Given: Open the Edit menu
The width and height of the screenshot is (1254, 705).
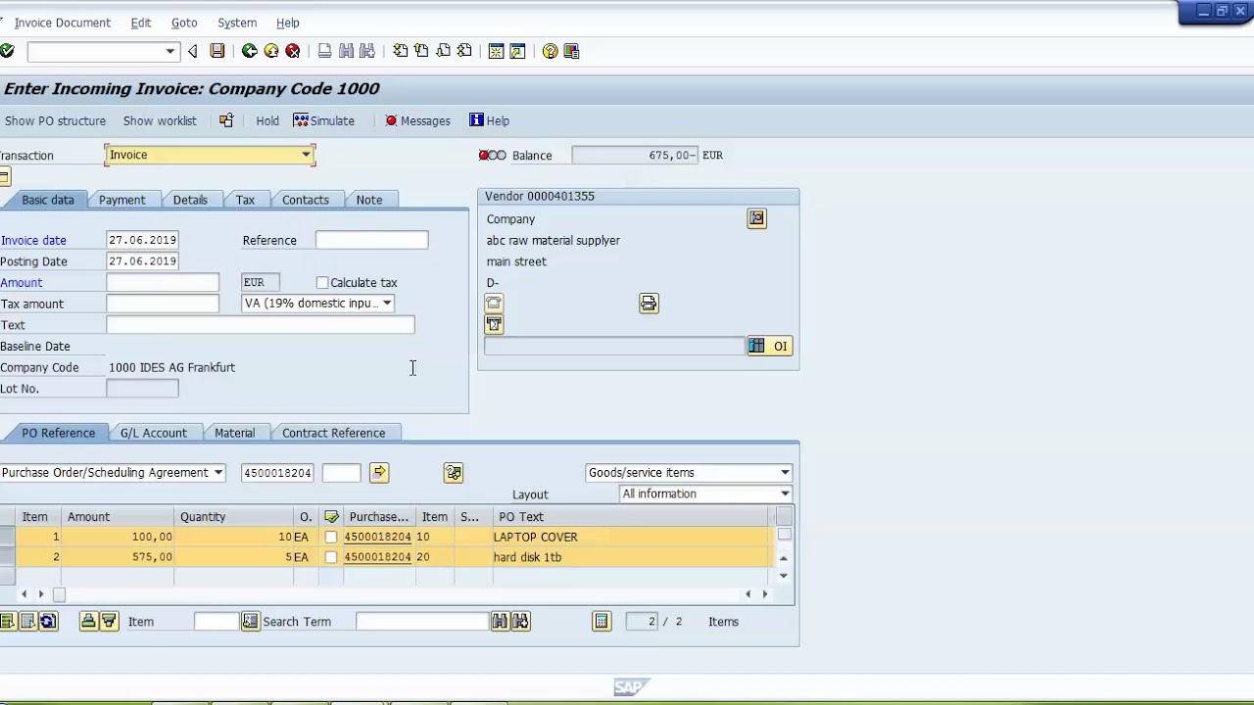Looking at the screenshot, I should coord(141,23).
